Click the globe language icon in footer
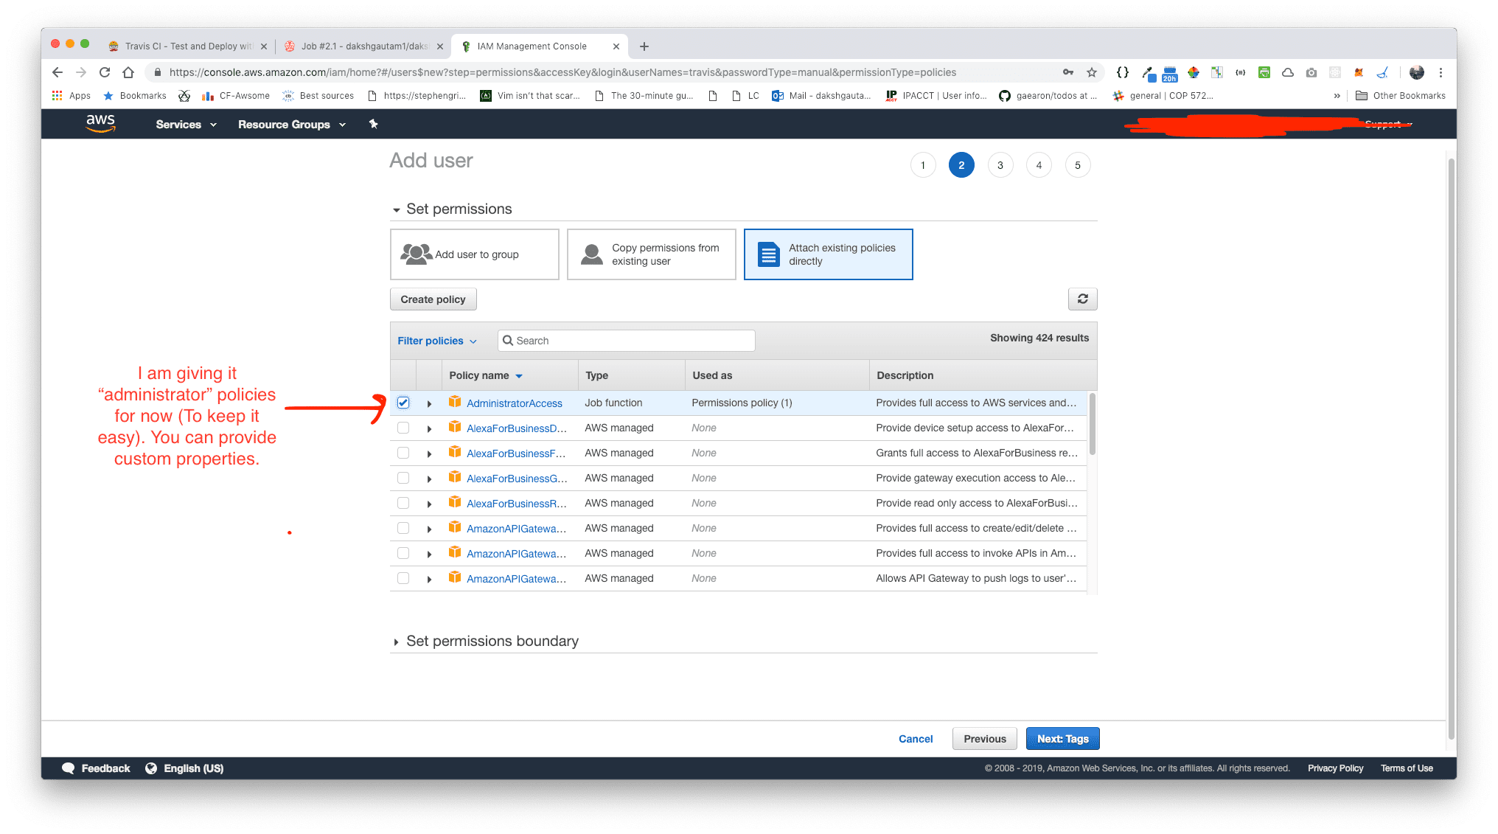Screen dimensions: 1498x834 coord(151,768)
